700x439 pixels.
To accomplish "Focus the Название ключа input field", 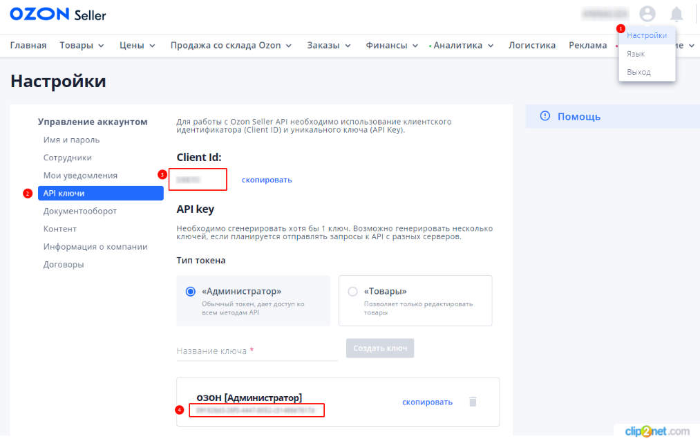I will pos(257,351).
